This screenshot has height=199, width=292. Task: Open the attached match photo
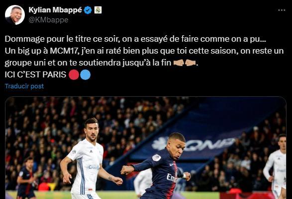[x=146, y=148]
